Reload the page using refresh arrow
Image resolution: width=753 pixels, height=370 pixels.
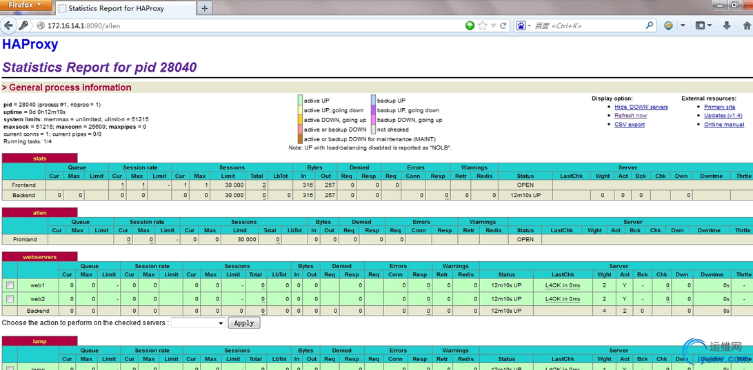503,25
